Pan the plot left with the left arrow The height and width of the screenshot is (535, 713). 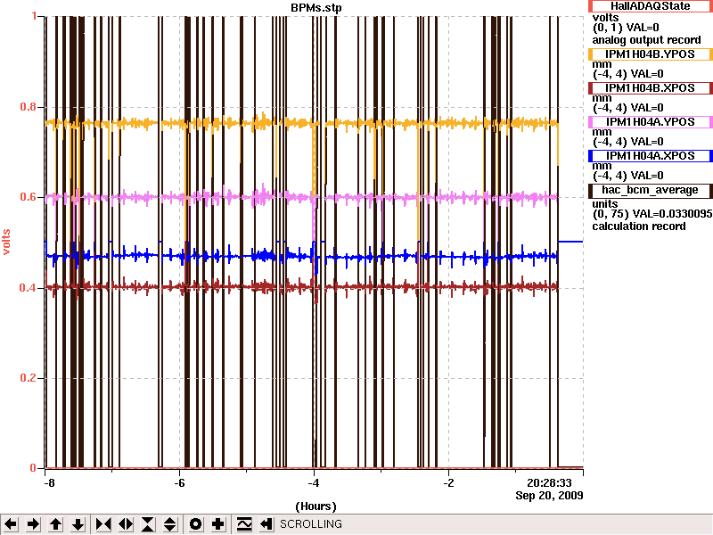pos(11,524)
